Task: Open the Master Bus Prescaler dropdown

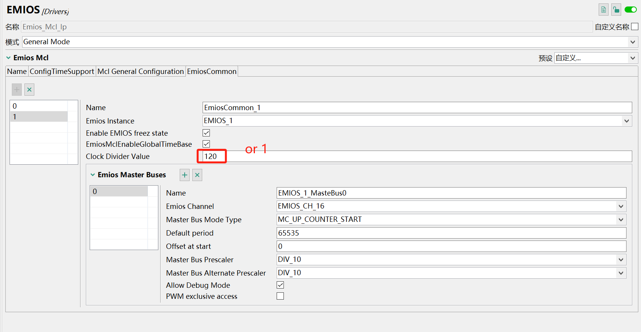Action: [621, 260]
